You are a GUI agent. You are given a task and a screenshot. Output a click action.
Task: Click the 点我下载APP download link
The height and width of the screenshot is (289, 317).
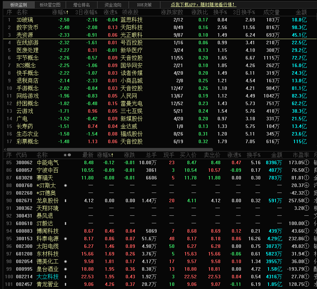pyautogui.click(x=203, y=5)
